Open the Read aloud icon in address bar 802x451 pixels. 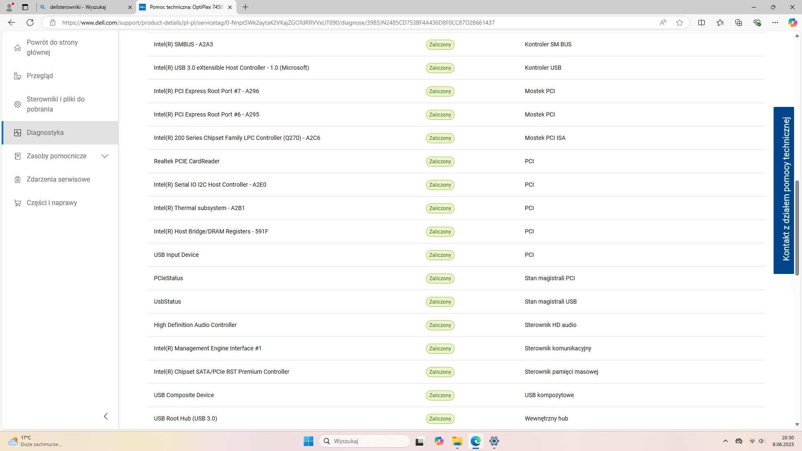(663, 23)
